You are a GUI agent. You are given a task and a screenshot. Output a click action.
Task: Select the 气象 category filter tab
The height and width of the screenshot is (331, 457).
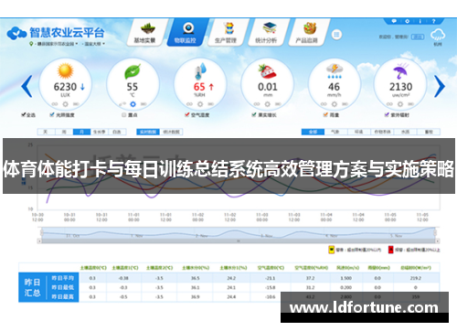[335, 132]
